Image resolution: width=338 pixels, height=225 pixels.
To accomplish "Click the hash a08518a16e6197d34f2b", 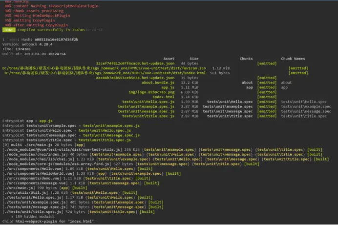I will click(56, 40).
